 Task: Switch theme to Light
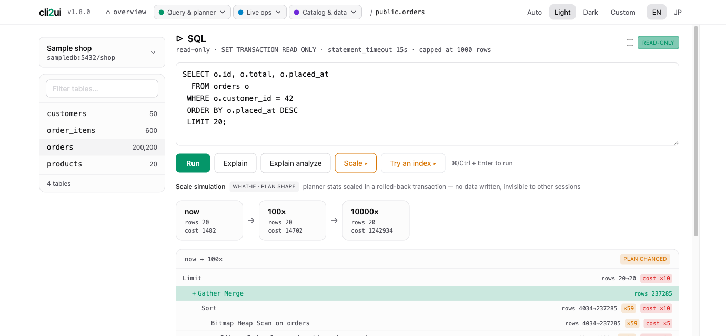pos(562,12)
